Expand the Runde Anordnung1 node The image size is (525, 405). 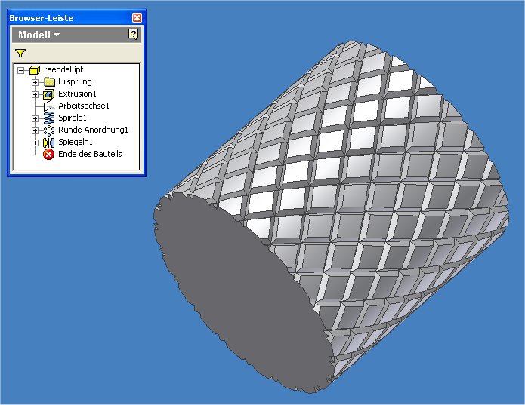pos(36,130)
